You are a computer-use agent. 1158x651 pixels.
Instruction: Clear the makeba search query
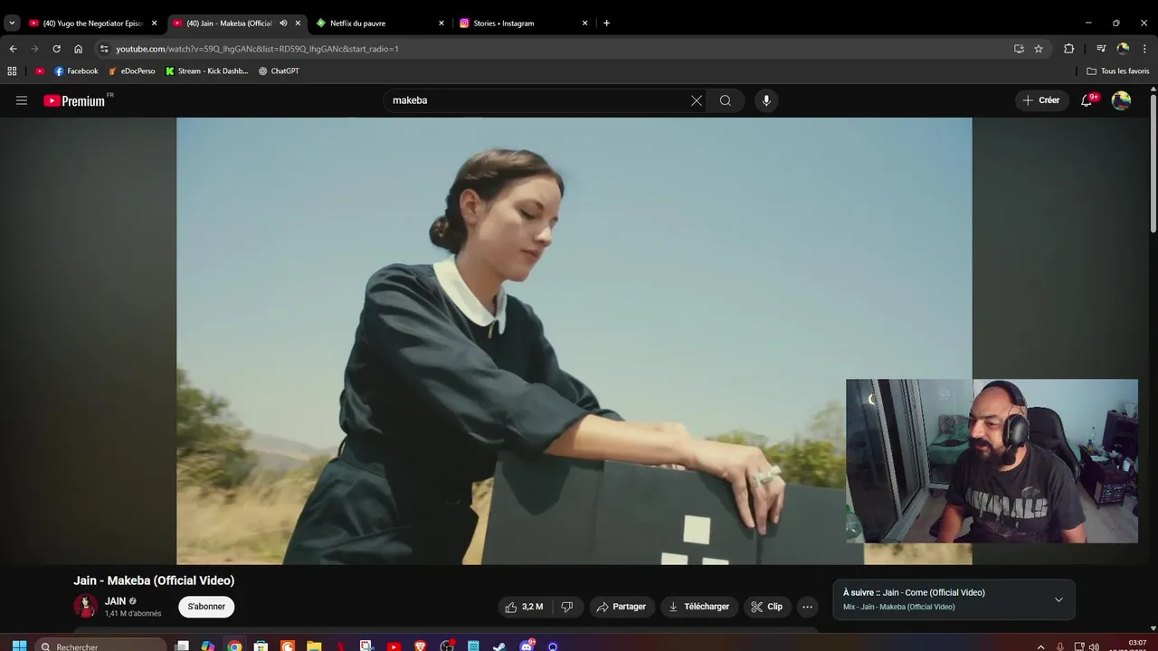tap(697, 100)
